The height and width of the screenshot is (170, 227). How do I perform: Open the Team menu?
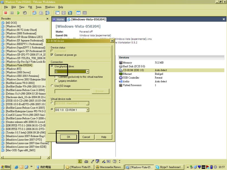coord(39,7)
